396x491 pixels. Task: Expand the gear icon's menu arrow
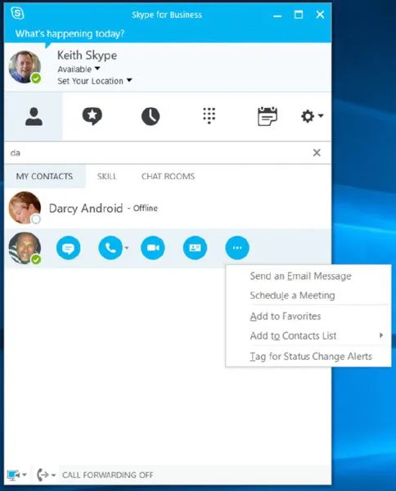pos(321,115)
